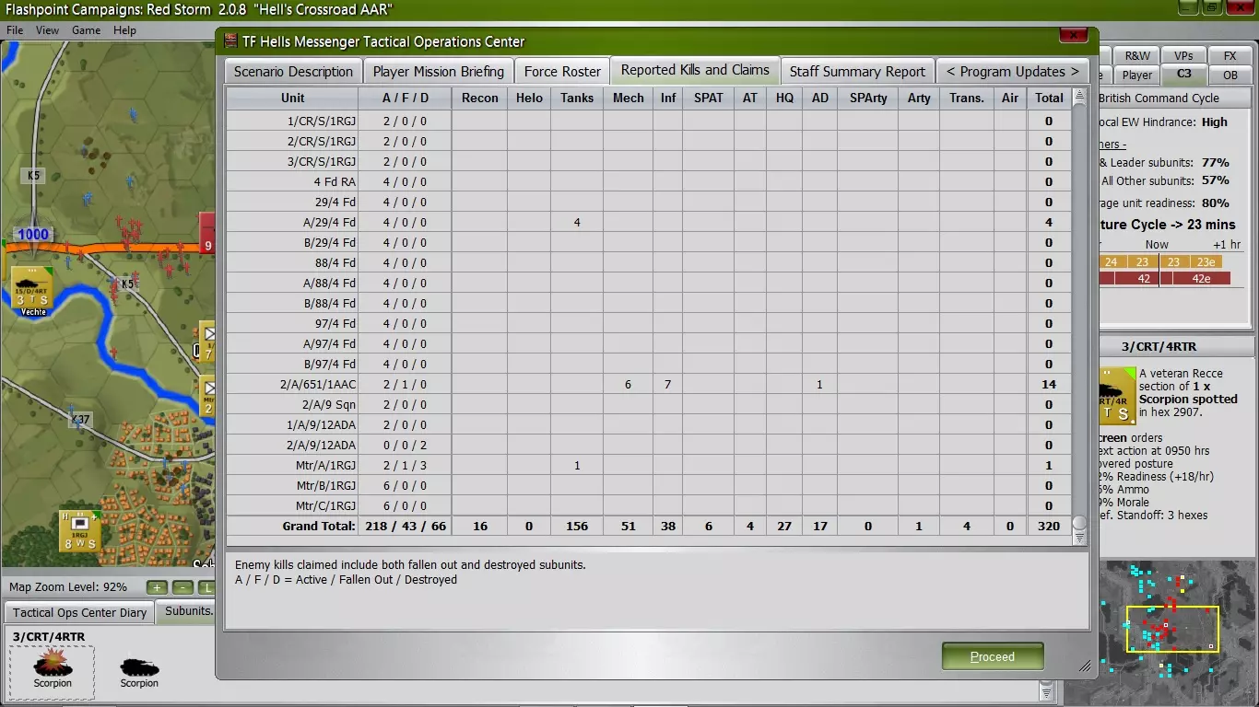View the Program Updates tab
Screen dimensions: 1259x707
1012,72
